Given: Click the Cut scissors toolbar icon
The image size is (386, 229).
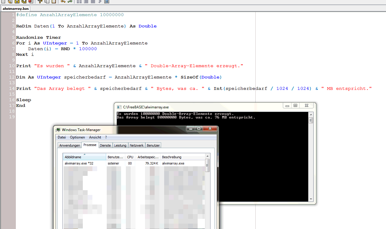Looking at the screenshot, I should point(40,1).
